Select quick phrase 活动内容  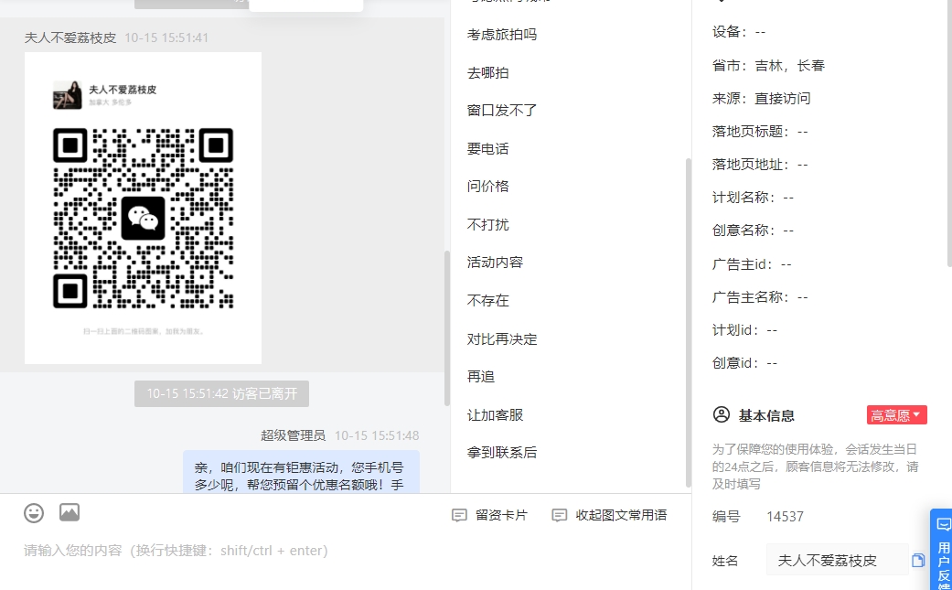click(495, 263)
